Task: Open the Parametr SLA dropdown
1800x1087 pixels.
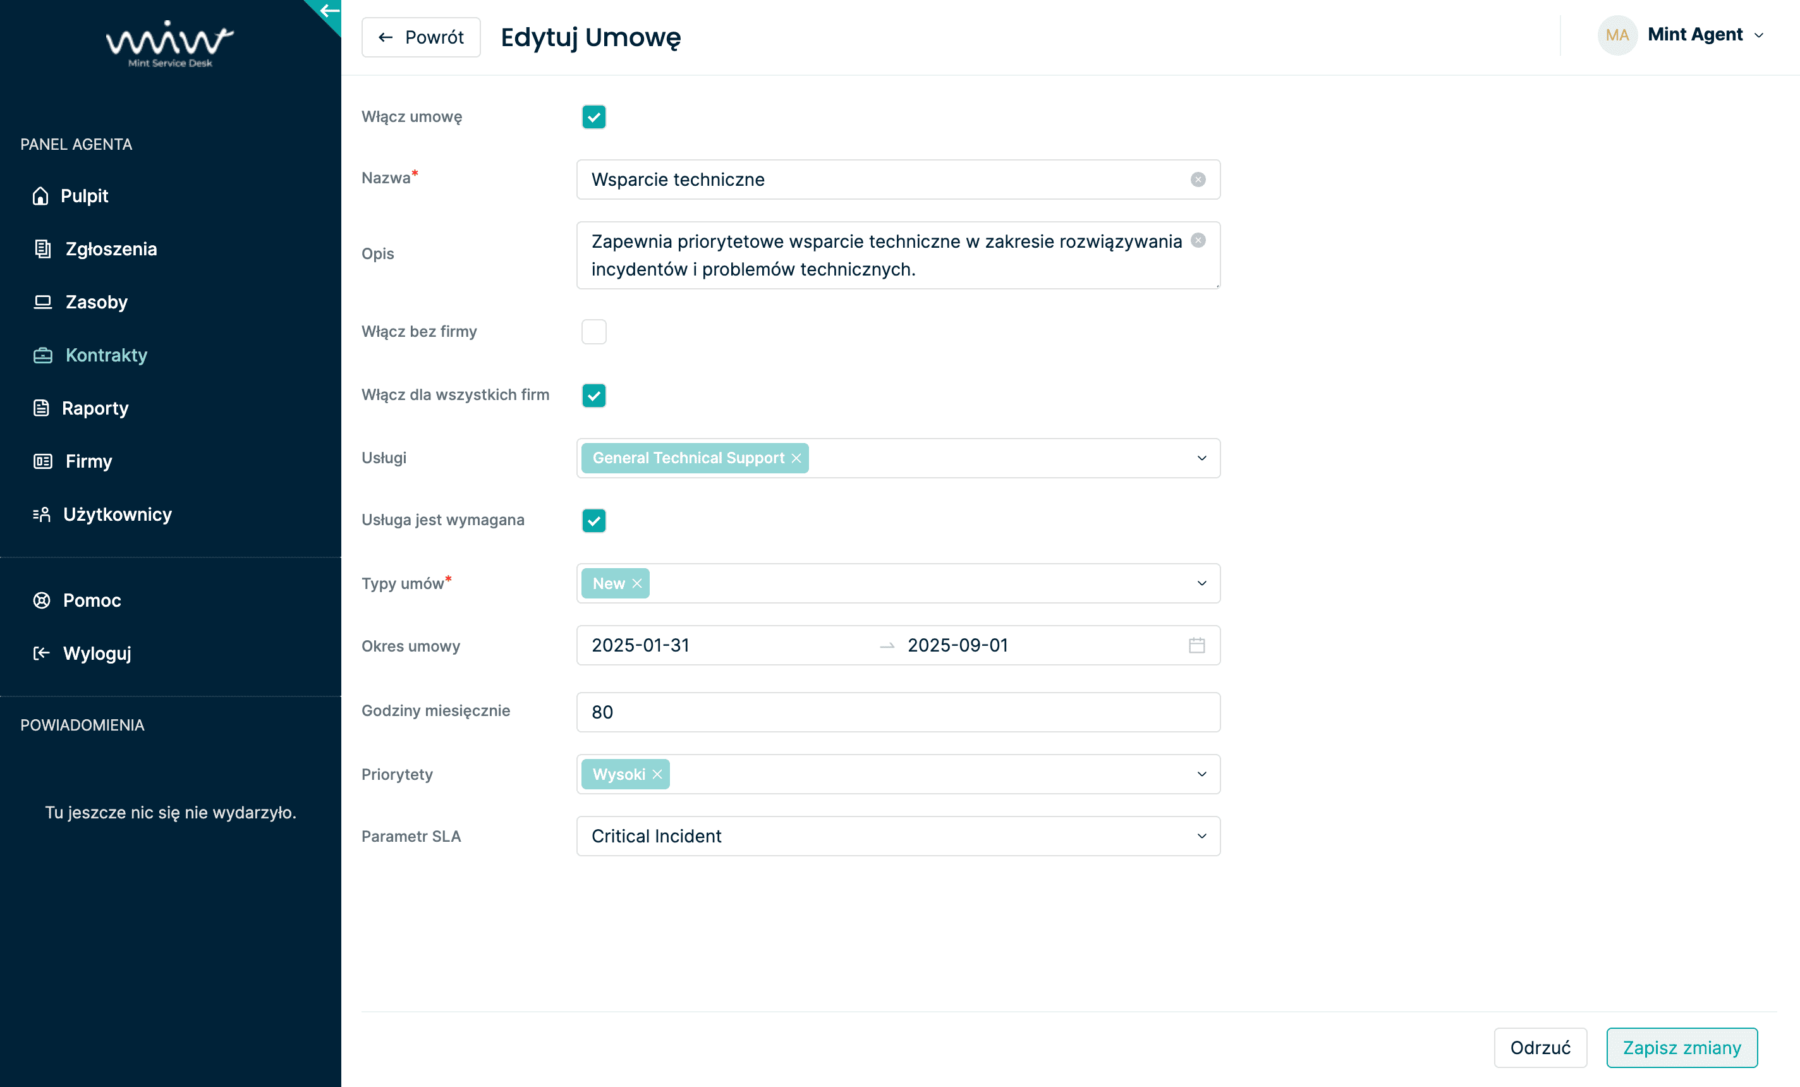Action: tap(1201, 835)
